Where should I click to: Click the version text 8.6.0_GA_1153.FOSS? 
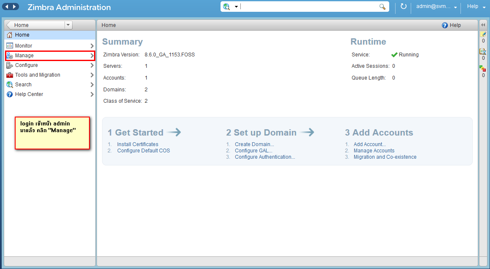click(170, 55)
